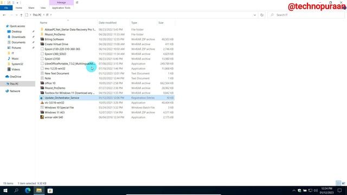
Task: Click the Search IT input box
Action: point(306,15)
